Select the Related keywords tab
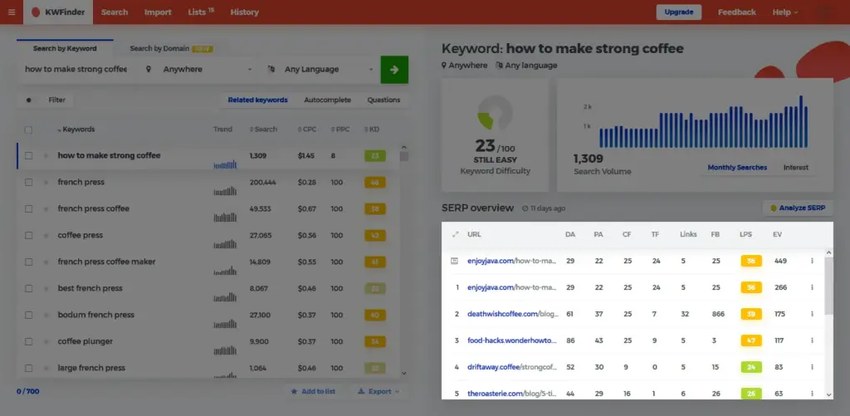 257,100
